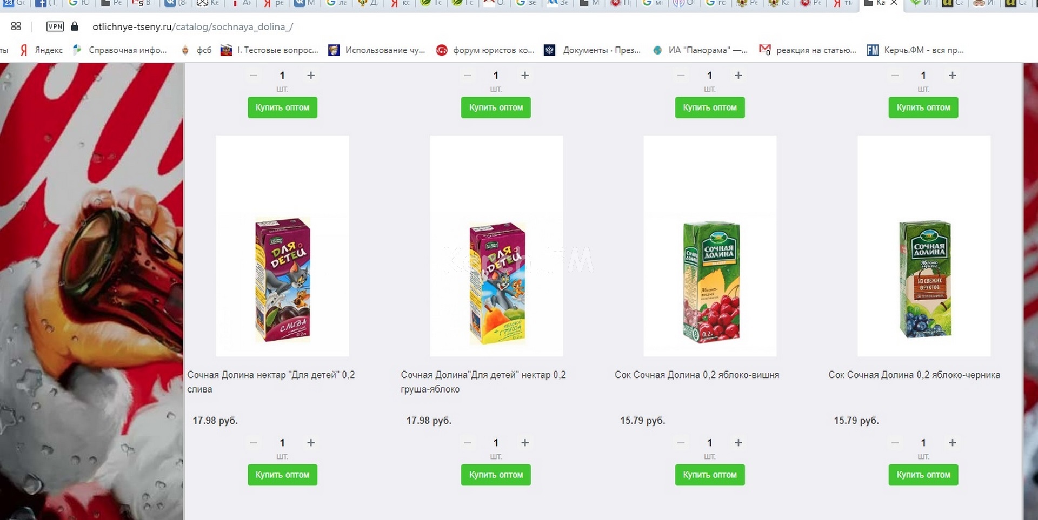Viewport: 1038px width, 520px height.
Task: Increase quantity for яблоко-черника juice
Action: pos(953,443)
